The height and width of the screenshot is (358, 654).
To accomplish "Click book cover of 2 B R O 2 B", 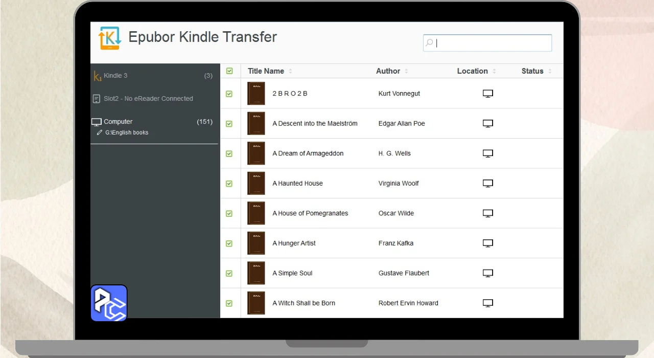I will pyautogui.click(x=256, y=94).
